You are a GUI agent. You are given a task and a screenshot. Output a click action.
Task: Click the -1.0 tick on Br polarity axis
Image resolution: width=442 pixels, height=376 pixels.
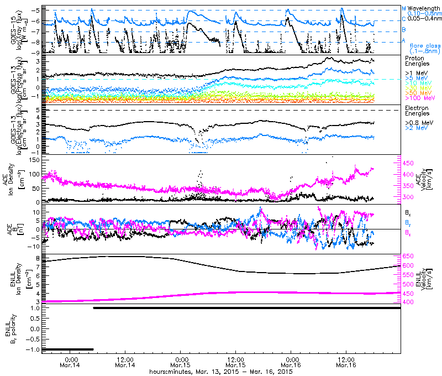[x=33, y=349]
